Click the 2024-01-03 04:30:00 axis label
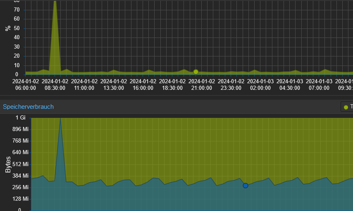Screen dimensions: 353x211 (290, 84)
